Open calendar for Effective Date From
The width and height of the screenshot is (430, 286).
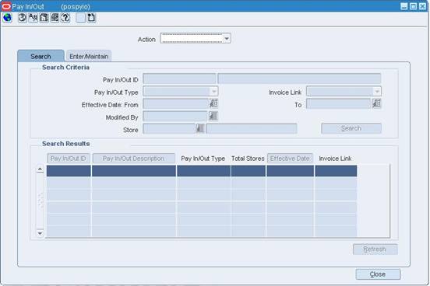pyautogui.click(x=213, y=103)
